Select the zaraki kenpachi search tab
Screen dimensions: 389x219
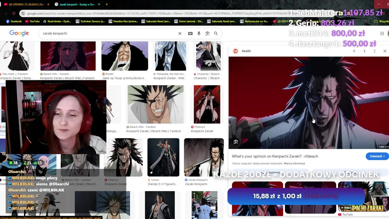point(77,4)
